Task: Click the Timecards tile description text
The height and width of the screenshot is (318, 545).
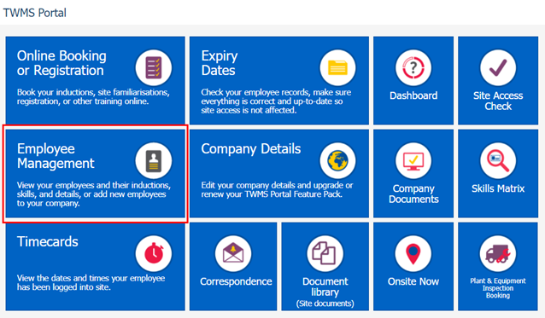Action: coord(91,283)
